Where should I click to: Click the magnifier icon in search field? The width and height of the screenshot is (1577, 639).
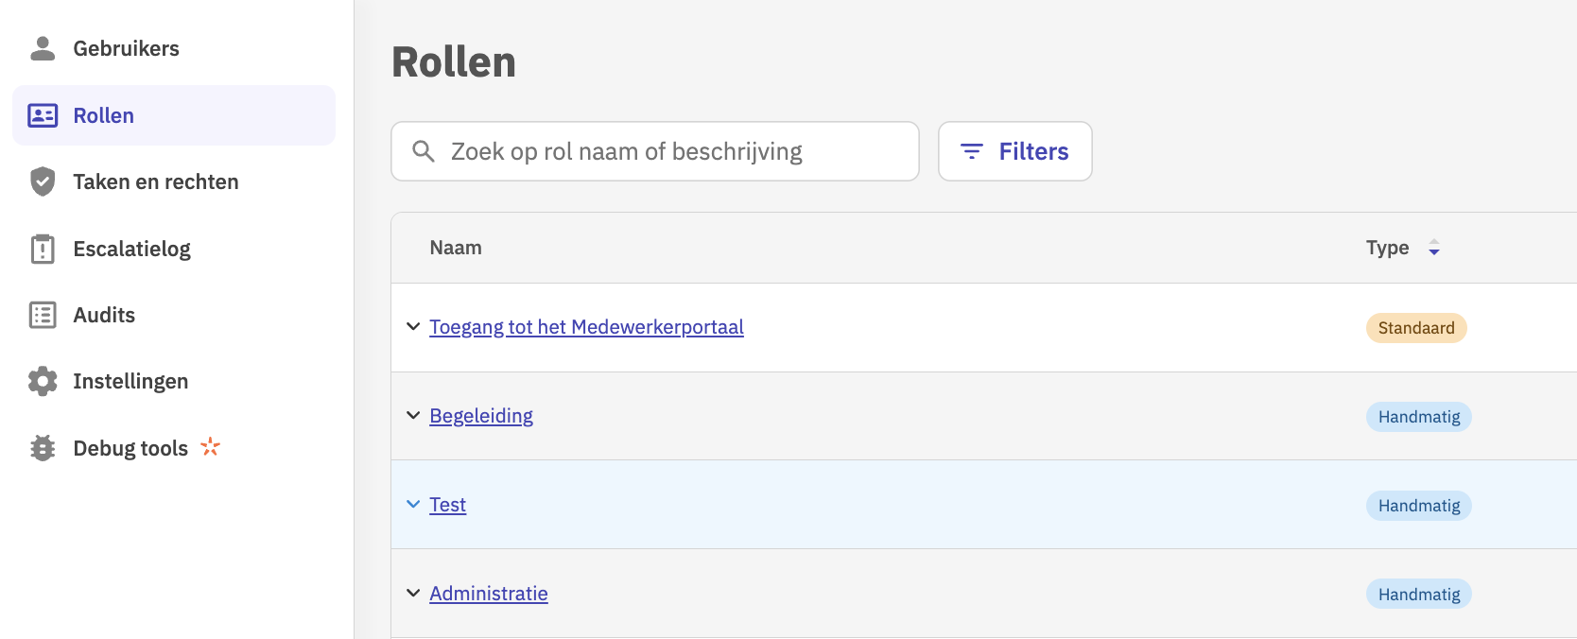[424, 151]
